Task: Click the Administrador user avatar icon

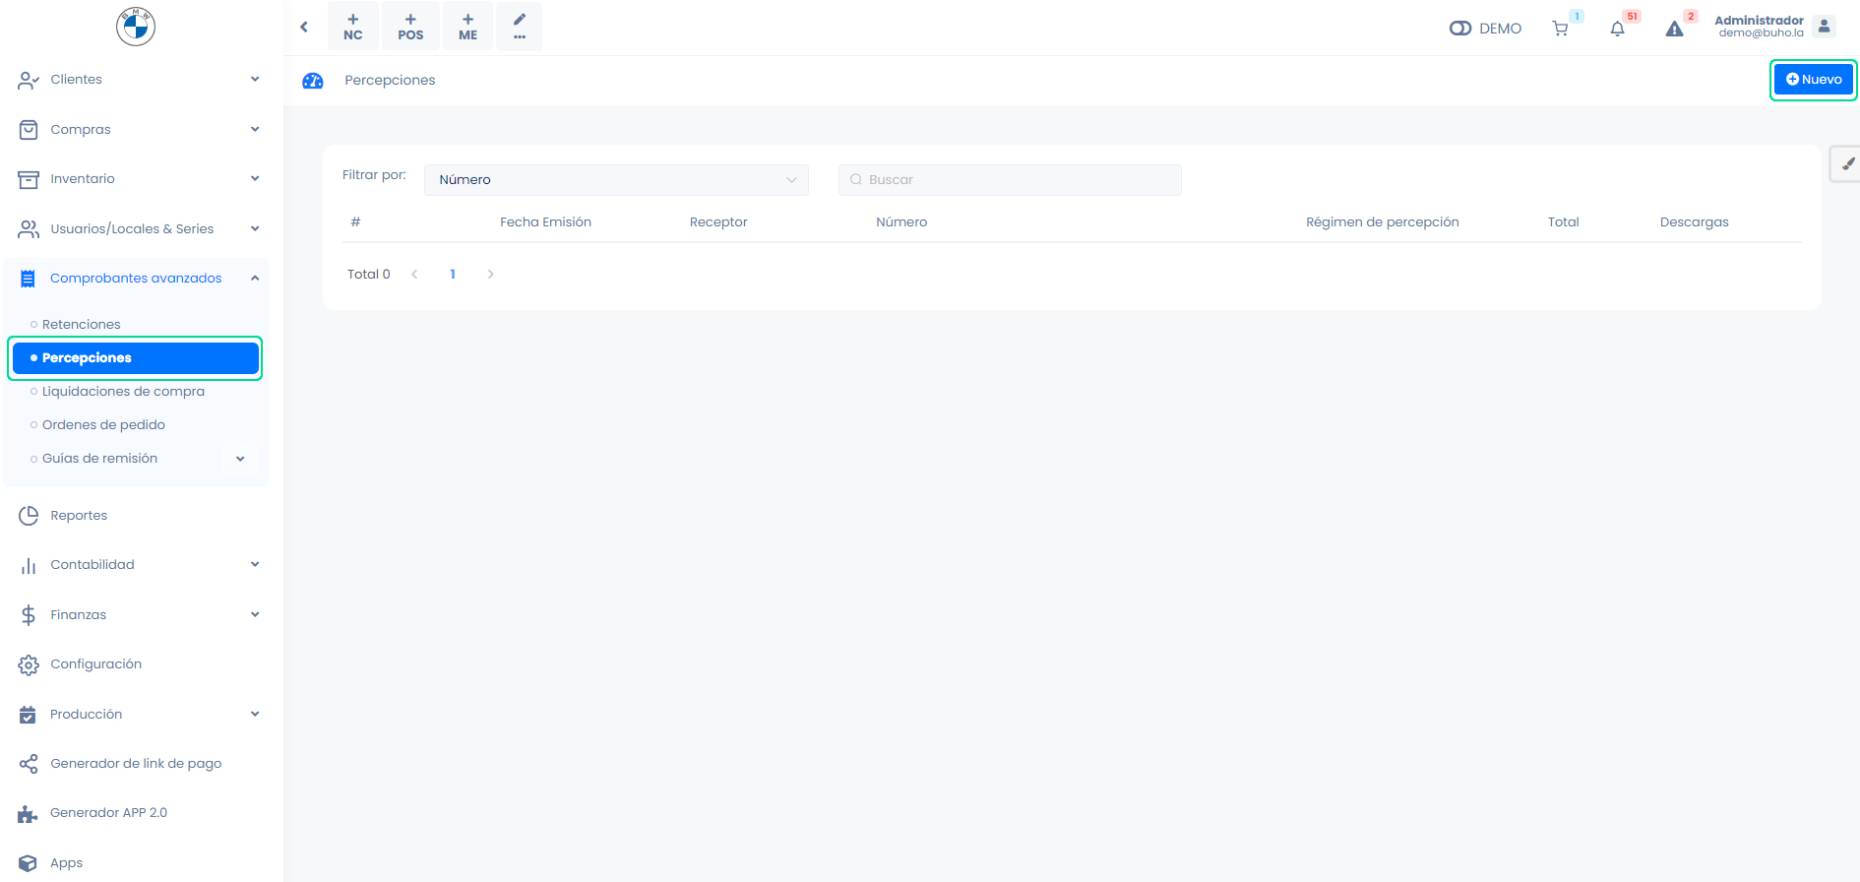Action: pos(1824,27)
